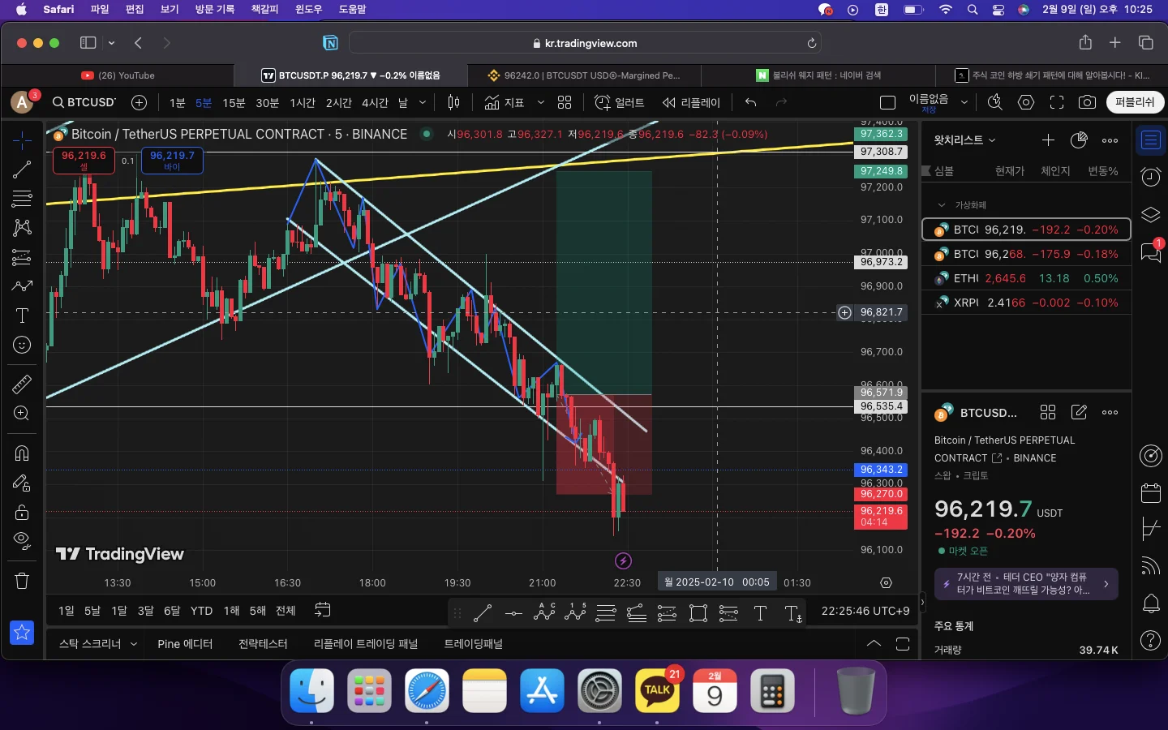Add a symbol to the watchlist
Screen dimensions: 1168x730
click(1048, 140)
